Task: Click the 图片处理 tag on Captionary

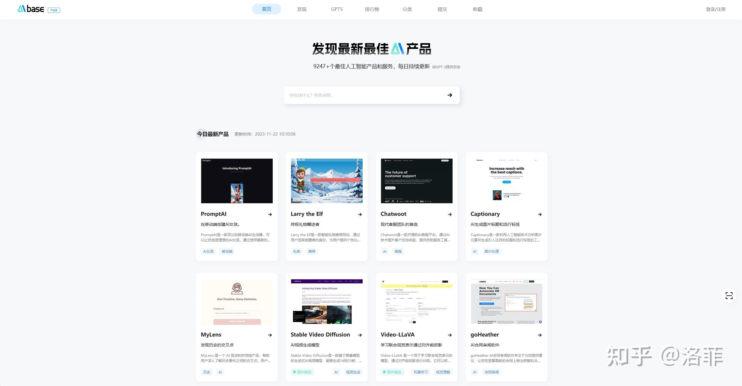Action: click(491, 251)
